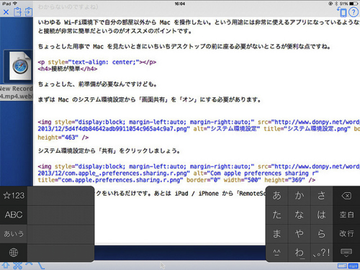
Task: Tap the さ key
Action: pos(321,196)
